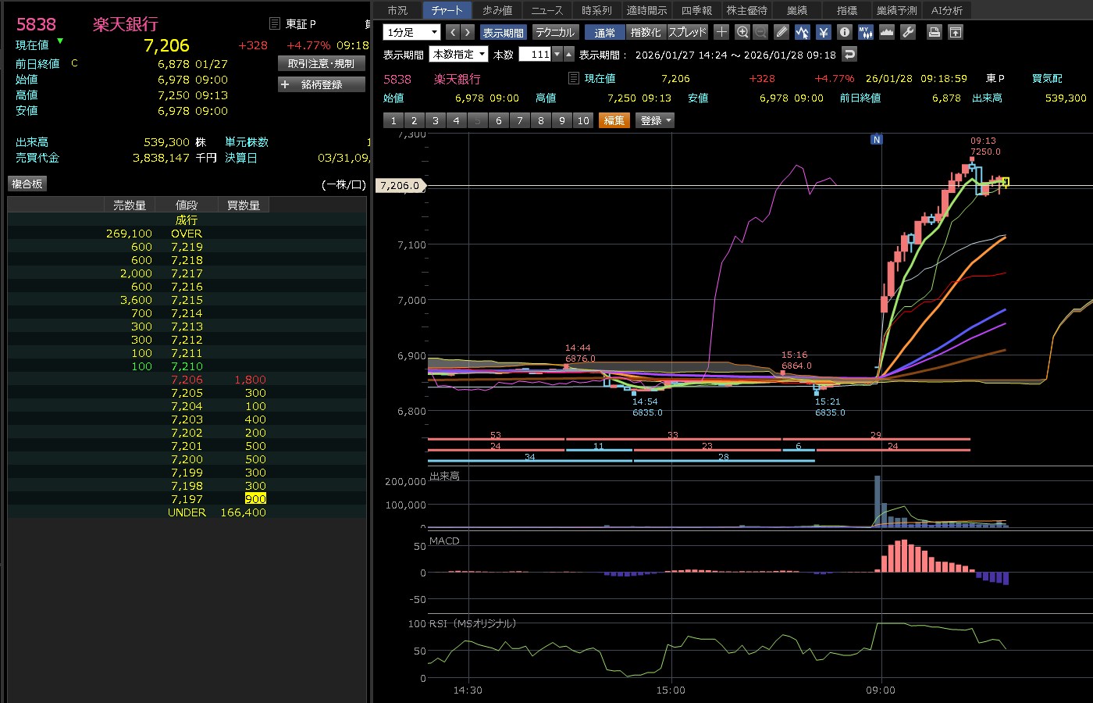Click the yen price display icon
Screen dimensions: 1093x703
click(x=823, y=32)
